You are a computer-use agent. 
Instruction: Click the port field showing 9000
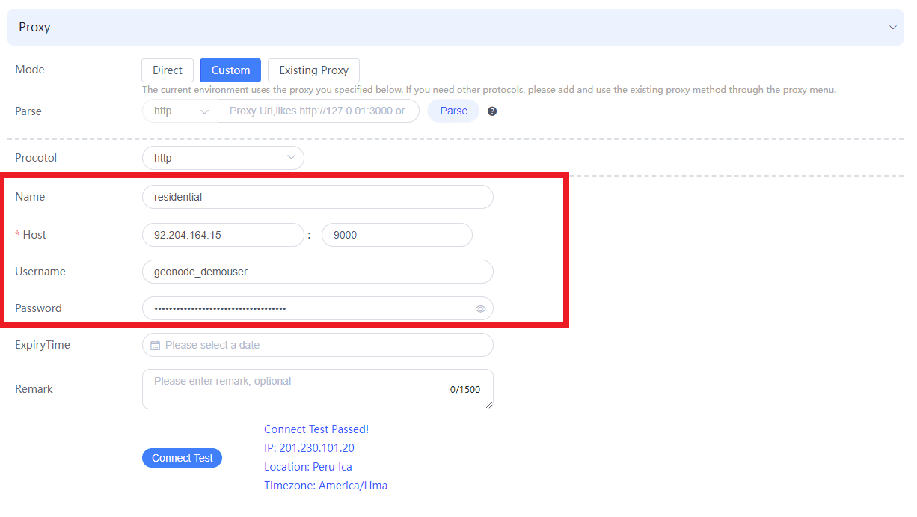click(396, 234)
